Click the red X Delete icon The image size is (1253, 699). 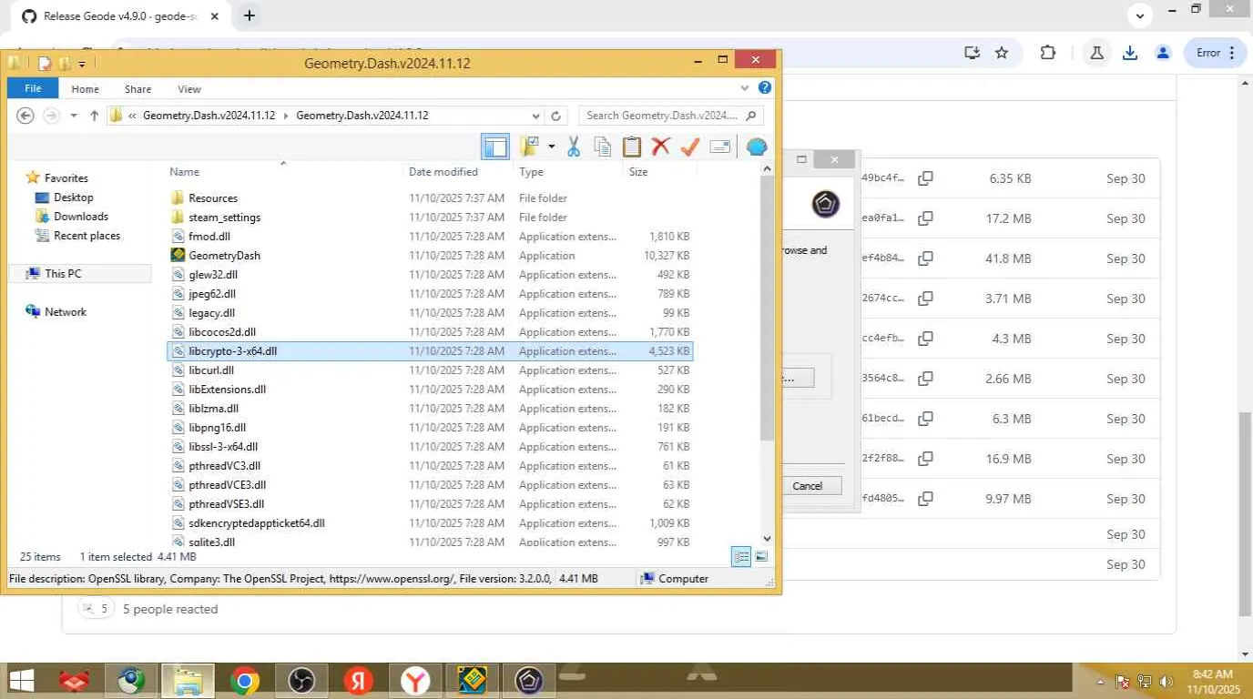click(x=660, y=146)
